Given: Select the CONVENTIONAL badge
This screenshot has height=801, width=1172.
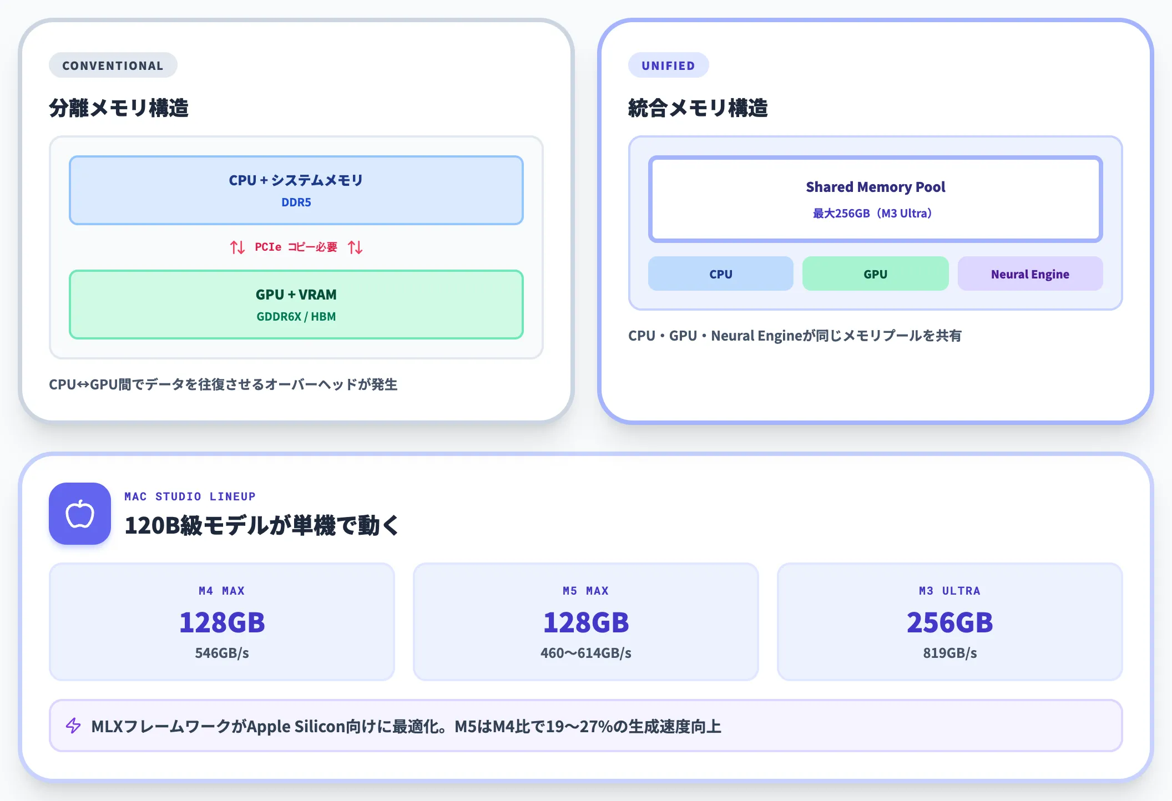Looking at the screenshot, I should [x=113, y=65].
